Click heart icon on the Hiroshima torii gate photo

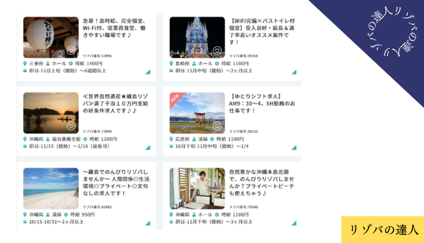(x=217, y=126)
